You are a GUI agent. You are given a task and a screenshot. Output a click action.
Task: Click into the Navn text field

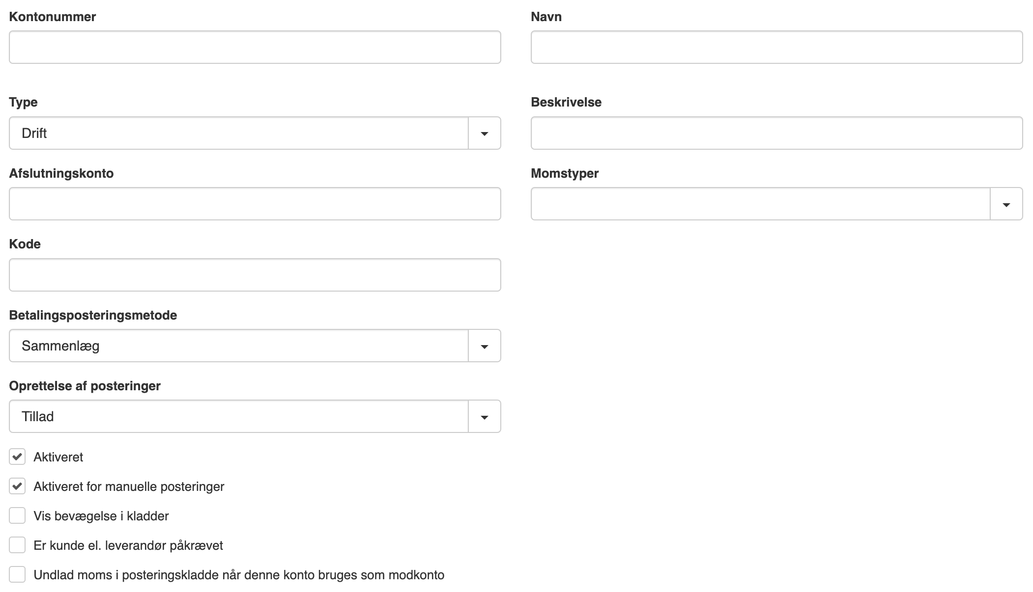(776, 47)
